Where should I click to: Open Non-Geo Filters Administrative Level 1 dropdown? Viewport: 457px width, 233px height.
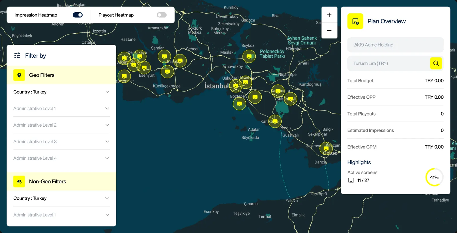click(61, 215)
